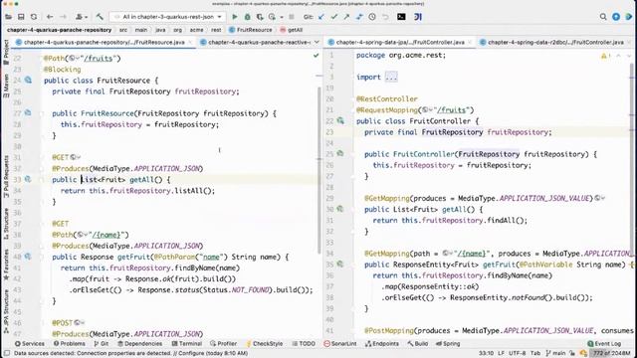Run the selected configuration with the green play icon

(235, 17)
